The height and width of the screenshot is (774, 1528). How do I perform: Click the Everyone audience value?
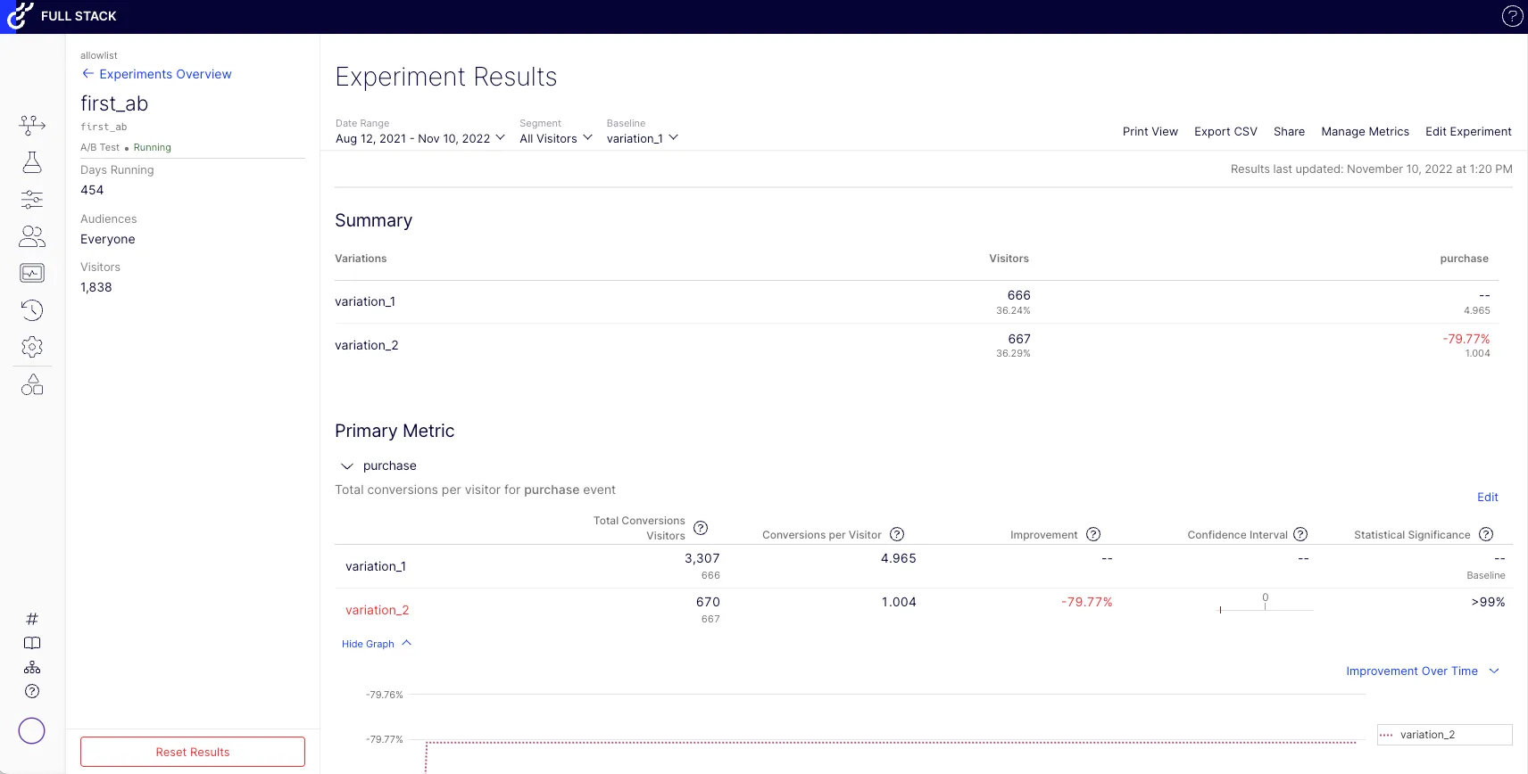click(x=108, y=239)
